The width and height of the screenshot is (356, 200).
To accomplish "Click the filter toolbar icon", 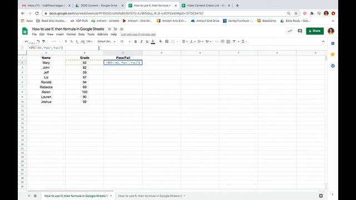I will [234, 42].
